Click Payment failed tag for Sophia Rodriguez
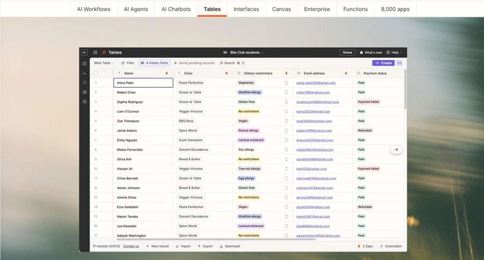 point(368,102)
